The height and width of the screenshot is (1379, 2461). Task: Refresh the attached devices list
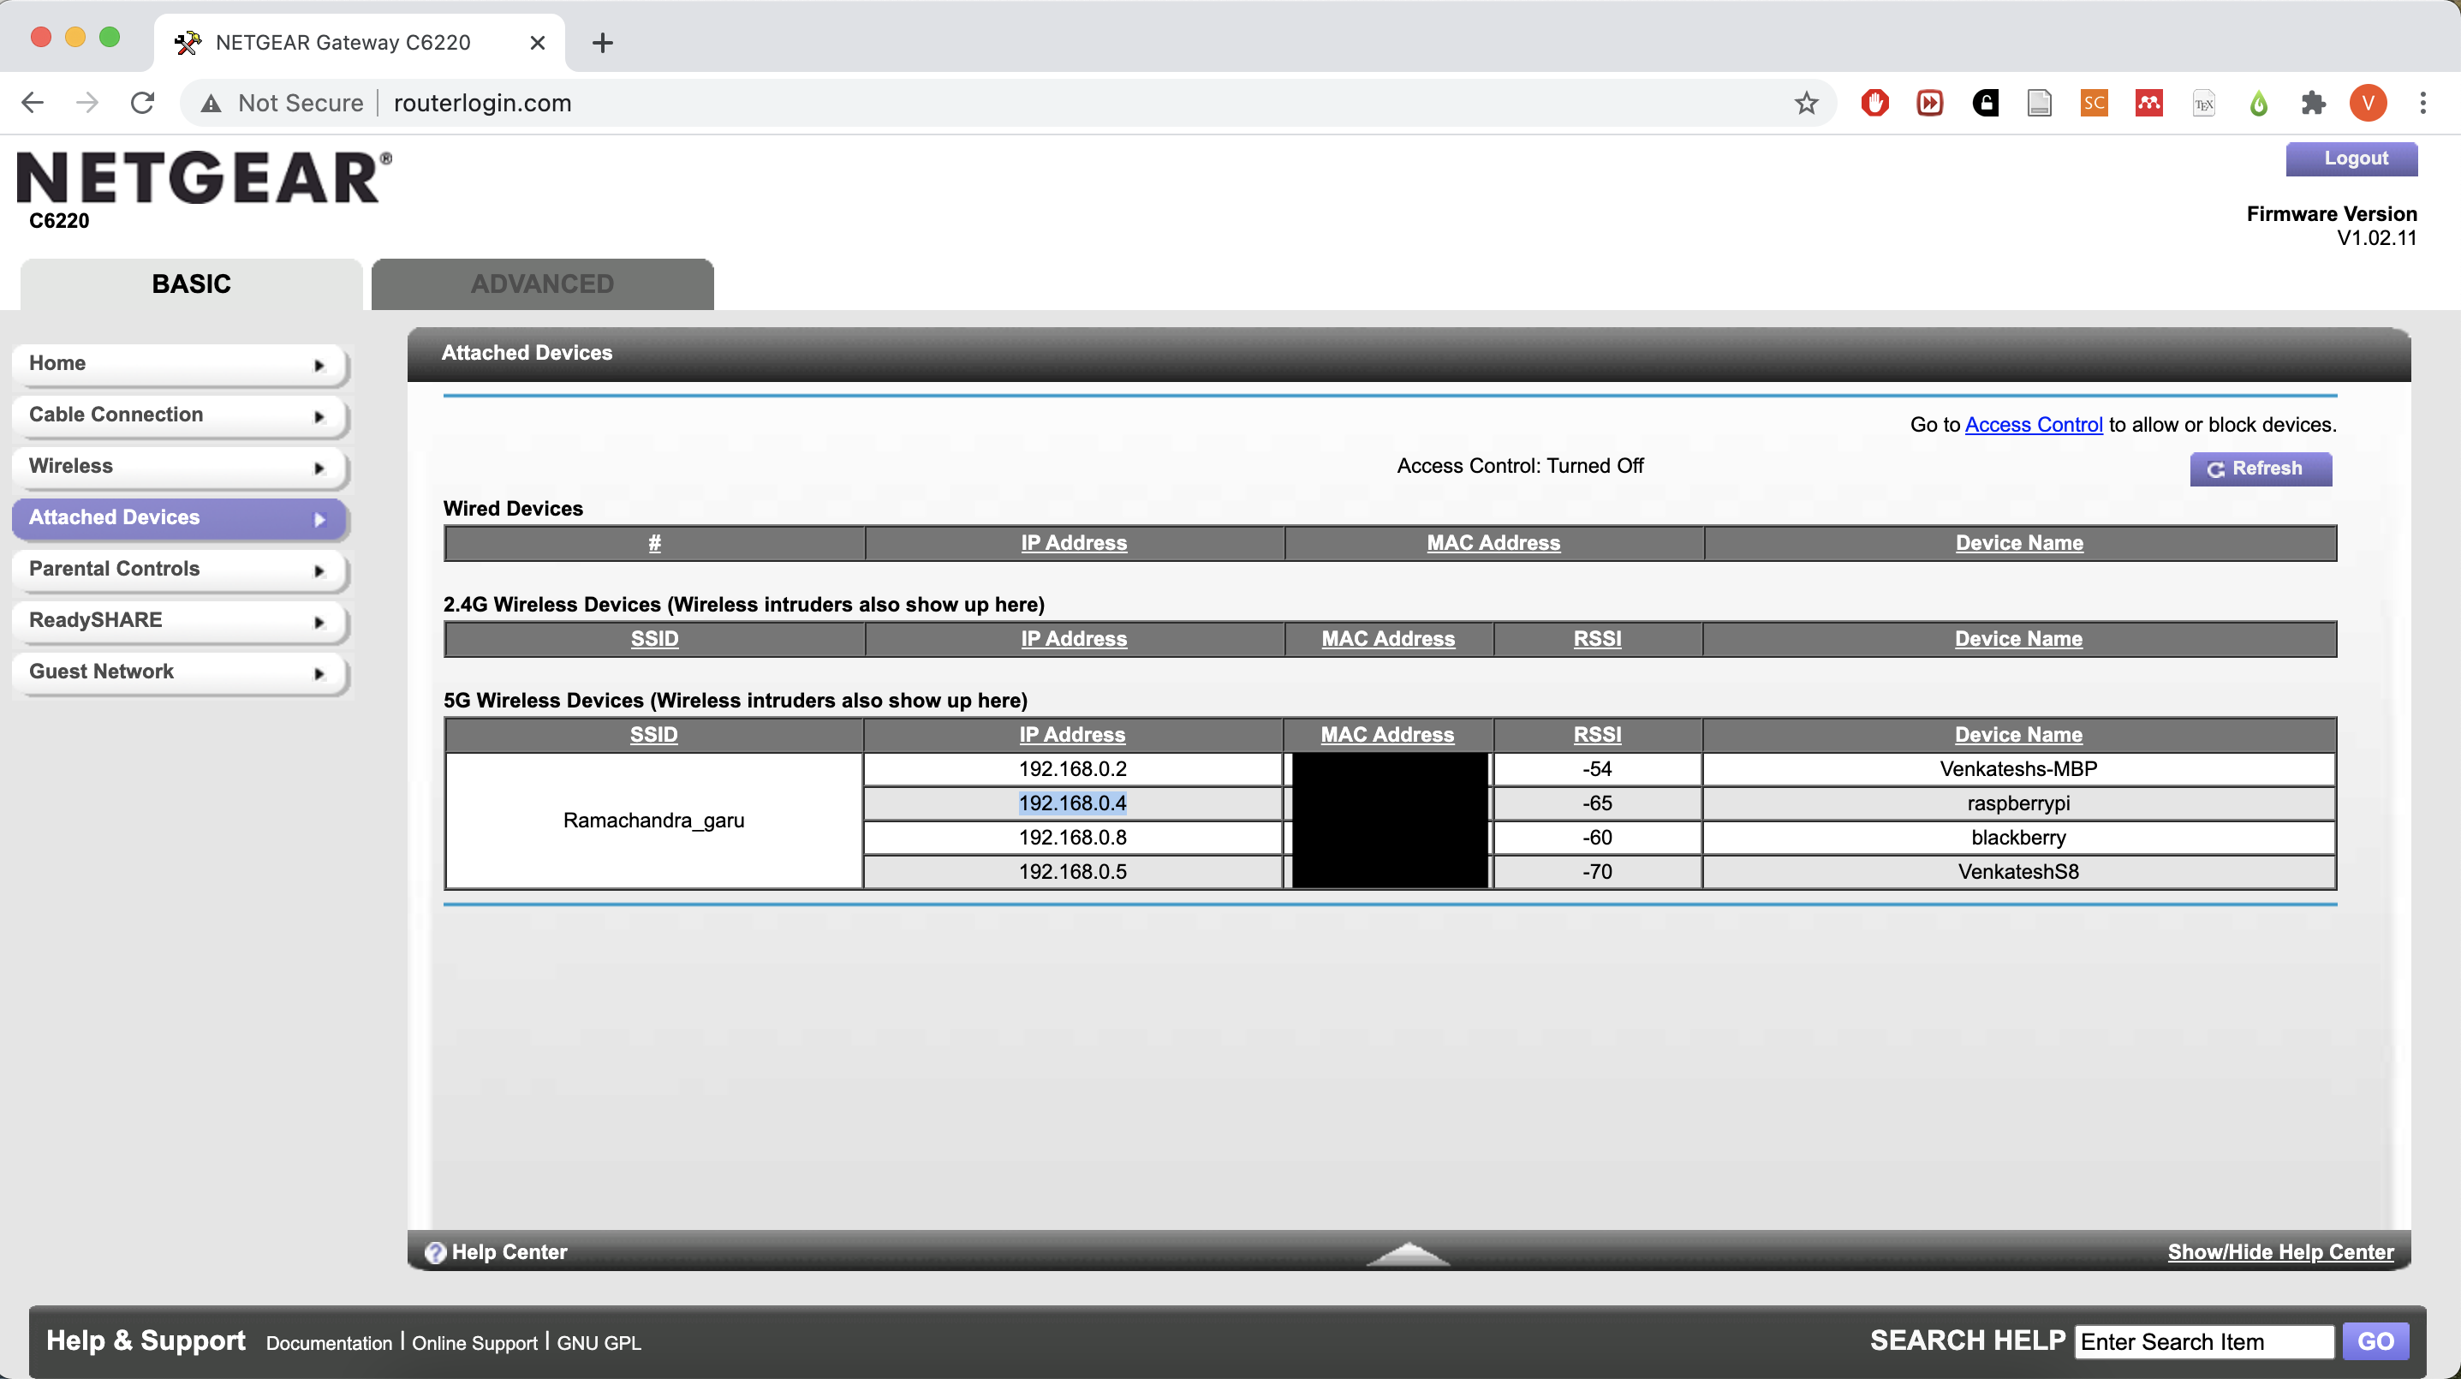2261,469
